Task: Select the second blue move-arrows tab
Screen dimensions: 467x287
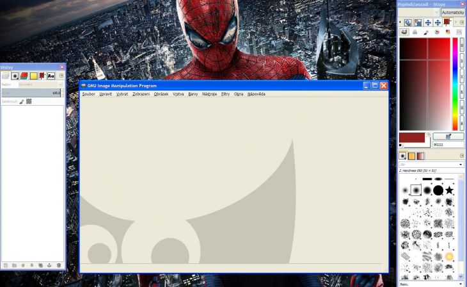Action: (x=438, y=22)
